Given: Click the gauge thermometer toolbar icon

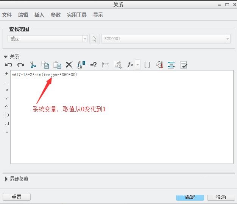Looking at the screenshot, I should [159, 65].
